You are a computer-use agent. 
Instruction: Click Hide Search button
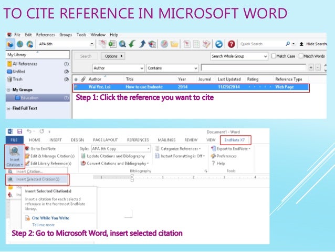tap(313, 44)
